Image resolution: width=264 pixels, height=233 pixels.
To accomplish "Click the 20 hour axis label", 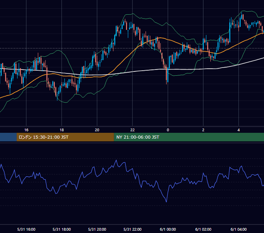I will click(x=97, y=130).
